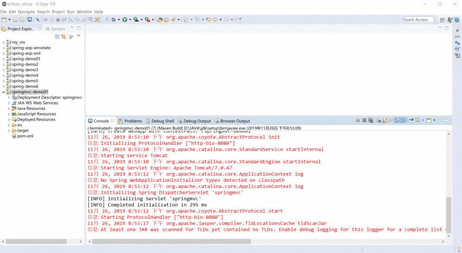Click the New wizard icon in toolbar
The height and width of the screenshot is (253, 462).
point(4,20)
